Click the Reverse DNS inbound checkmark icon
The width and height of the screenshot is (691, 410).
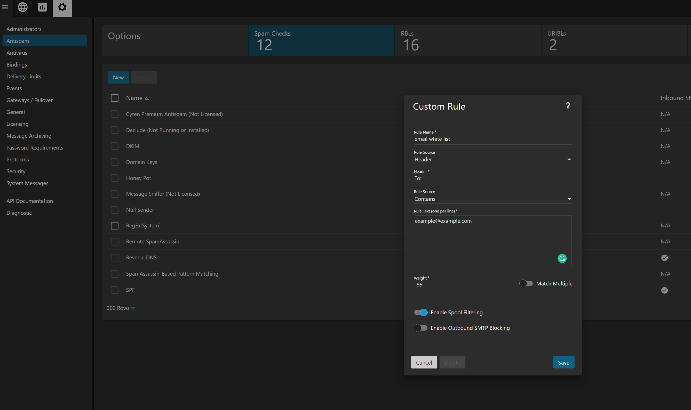click(x=664, y=258)
